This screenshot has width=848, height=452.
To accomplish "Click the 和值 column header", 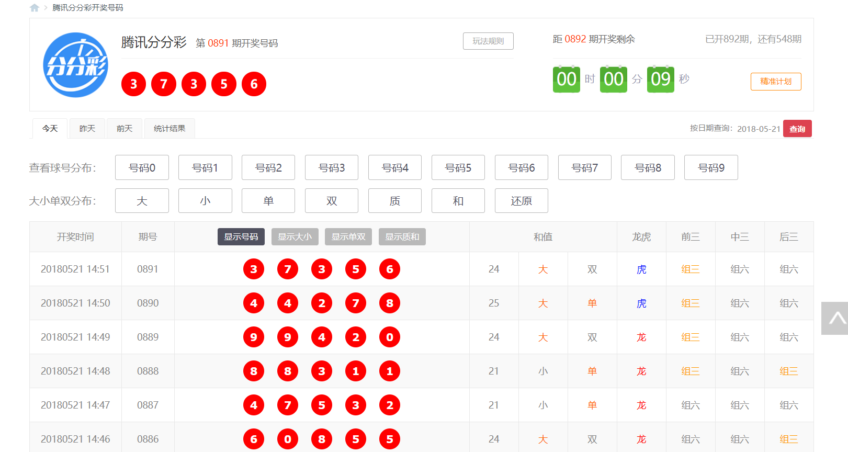I will [543, 237].
